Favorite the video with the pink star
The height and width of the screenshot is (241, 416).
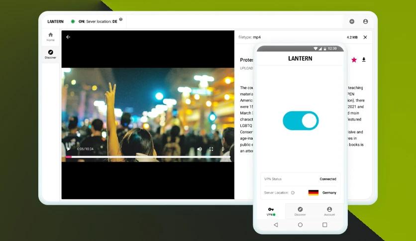(354, 60)
